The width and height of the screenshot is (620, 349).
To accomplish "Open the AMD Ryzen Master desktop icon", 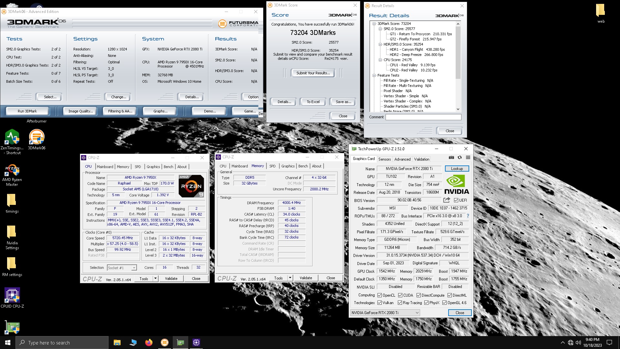I will pyautogui.click(x=12, y=175).
